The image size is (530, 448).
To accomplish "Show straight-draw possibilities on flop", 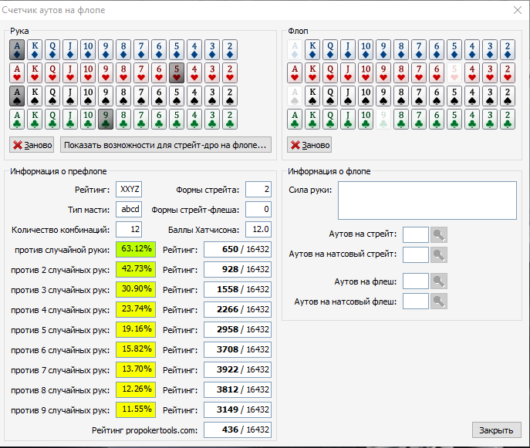I will click(x=166, y=145).
